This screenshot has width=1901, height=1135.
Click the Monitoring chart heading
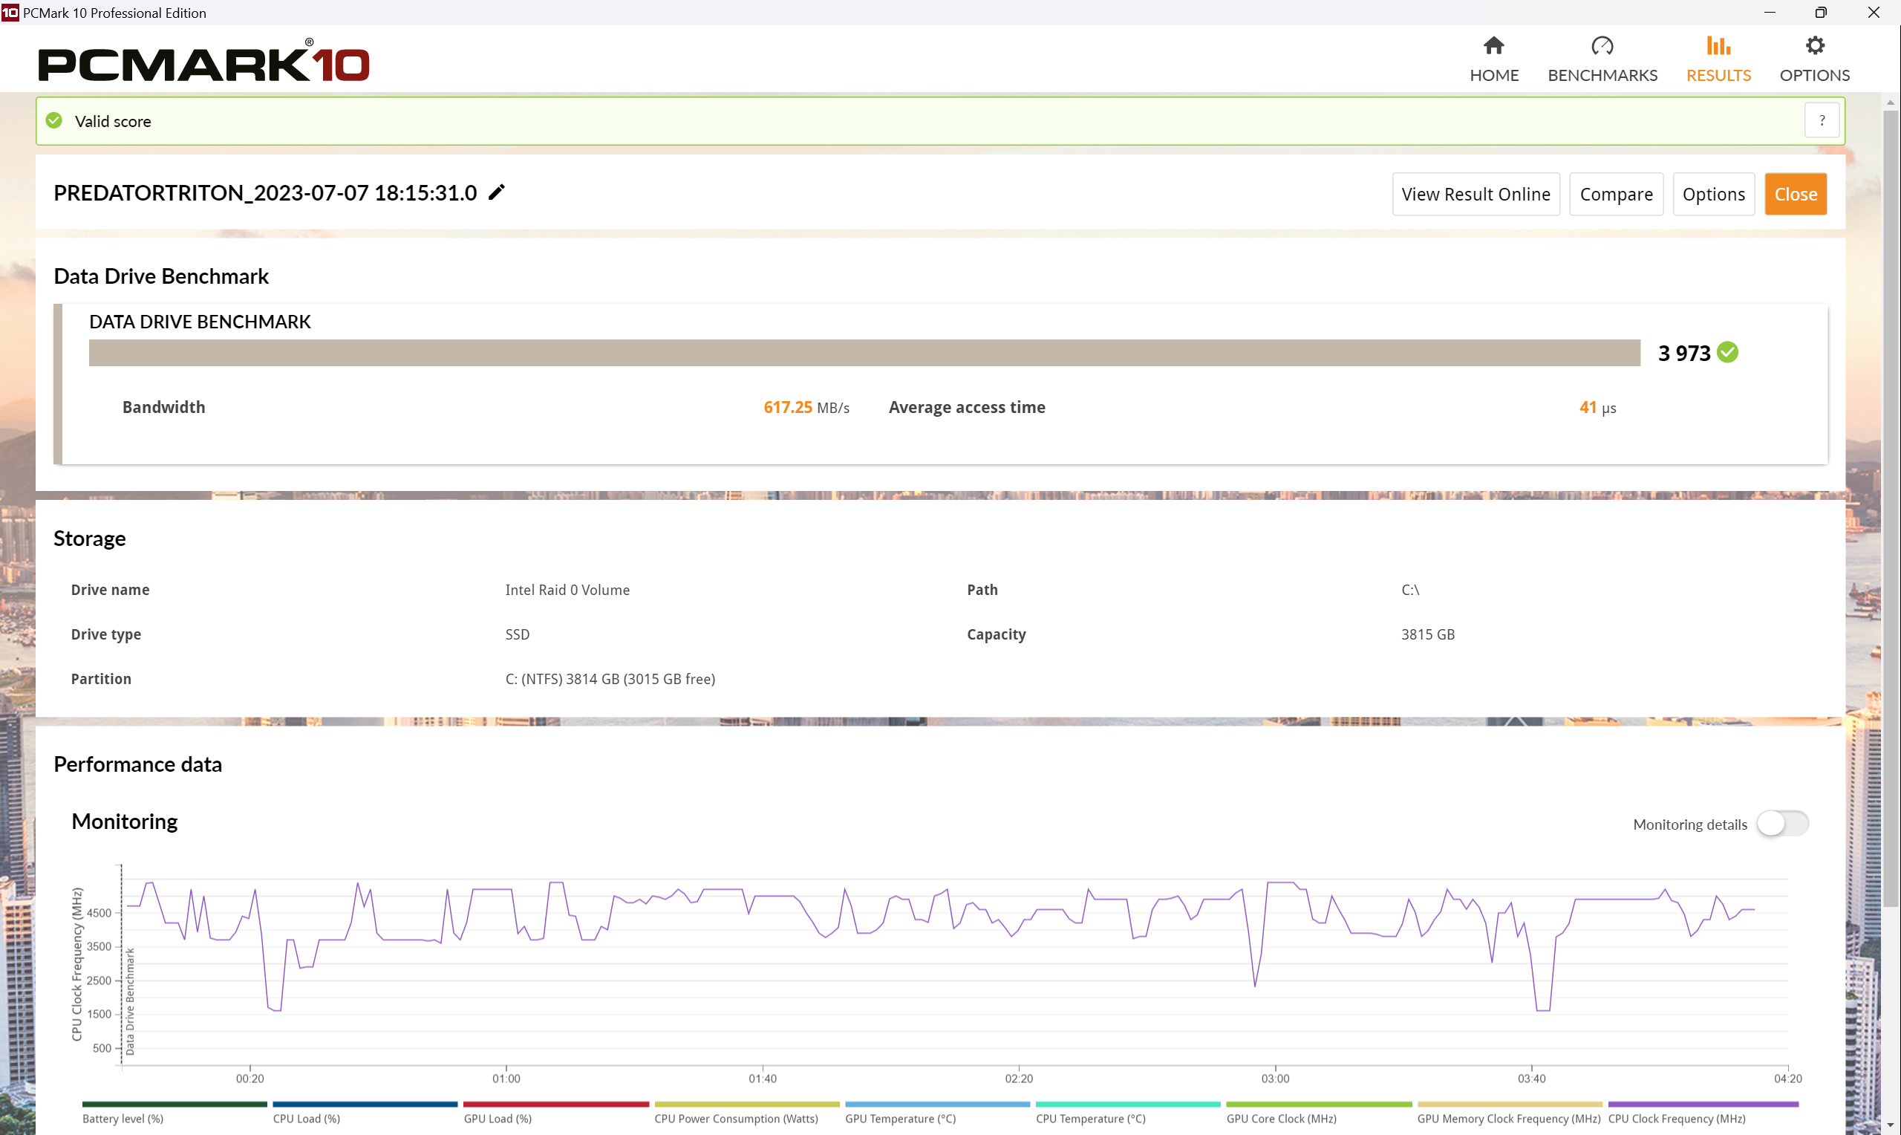point(125,822)
